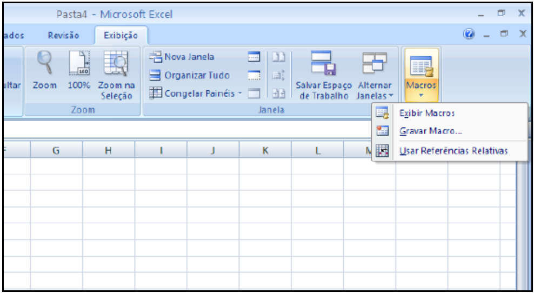Viewport: 534px width, 293px height.
Task: Collapse the Macros dropdown button
Action: click(420, 76)
